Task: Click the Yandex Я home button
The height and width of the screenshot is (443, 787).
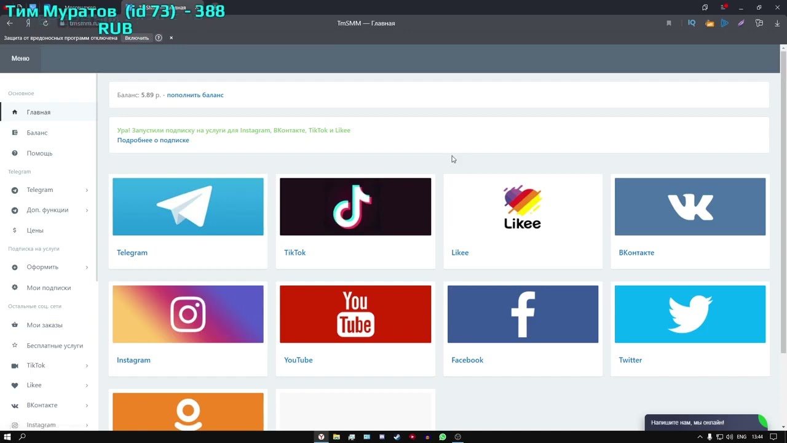Action: click(x=28, y=23)
